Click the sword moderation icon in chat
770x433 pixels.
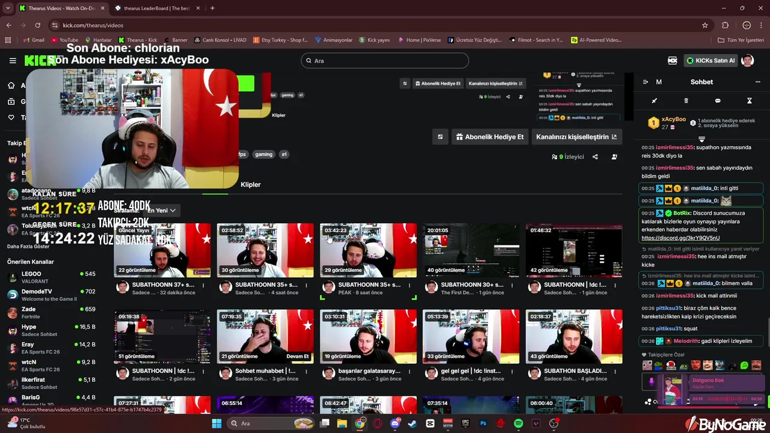point(654,100)
